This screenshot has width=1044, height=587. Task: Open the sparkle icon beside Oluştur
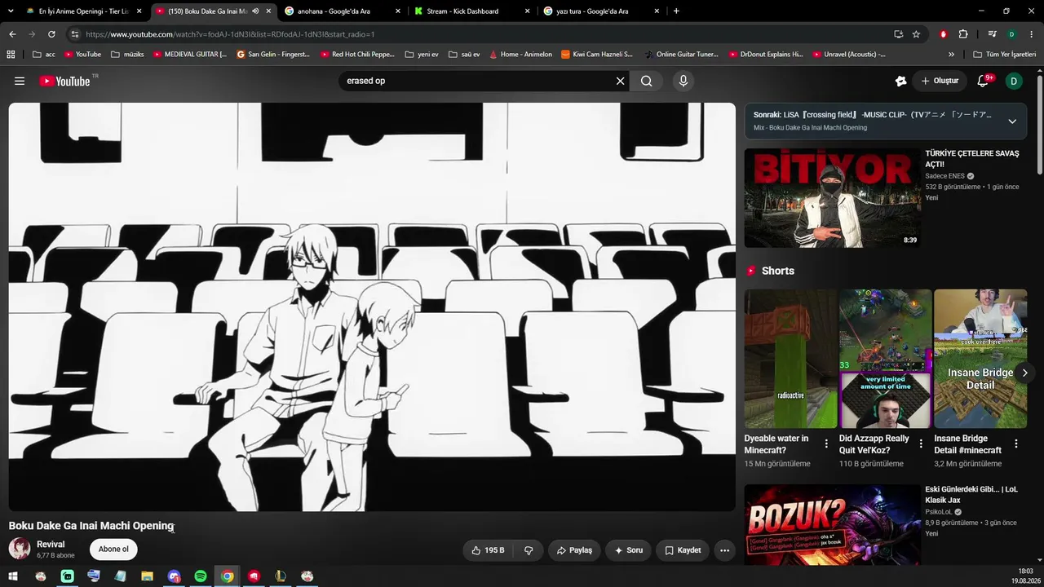point(900,81)
